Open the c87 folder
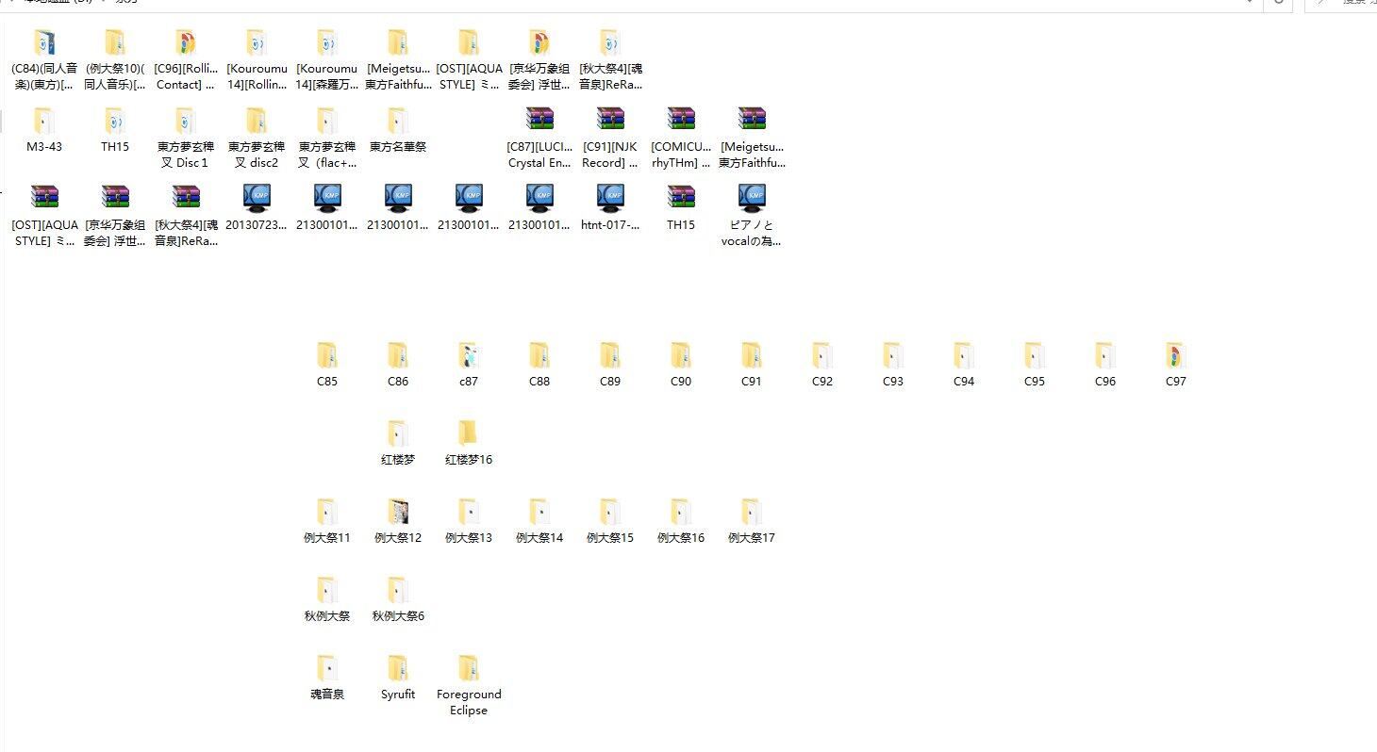This screenshot has height=752, width=1377. tap(469, 365)
